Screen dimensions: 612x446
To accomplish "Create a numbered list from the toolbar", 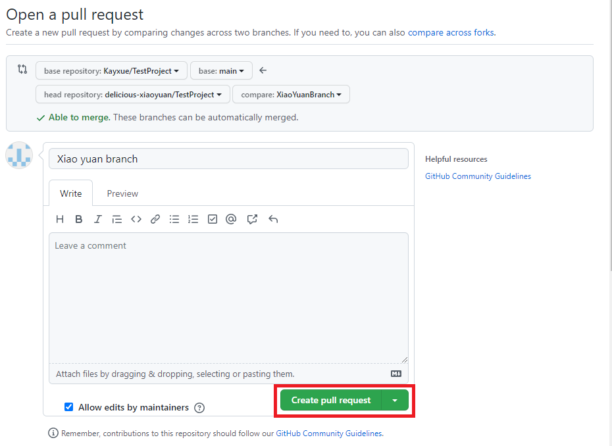I will pyautogui.click(x=193, y=219).
